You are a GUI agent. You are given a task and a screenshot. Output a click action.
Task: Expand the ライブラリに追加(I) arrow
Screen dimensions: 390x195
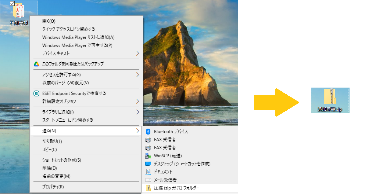[137, 112]
